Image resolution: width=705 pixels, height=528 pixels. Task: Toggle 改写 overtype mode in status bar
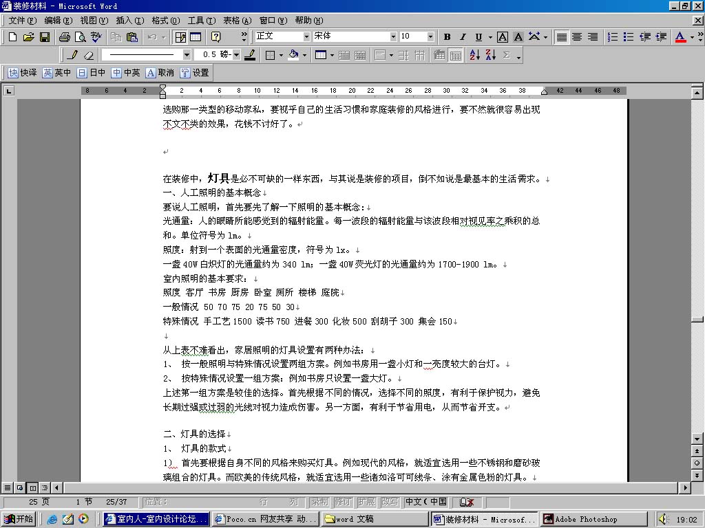(390, 501)
